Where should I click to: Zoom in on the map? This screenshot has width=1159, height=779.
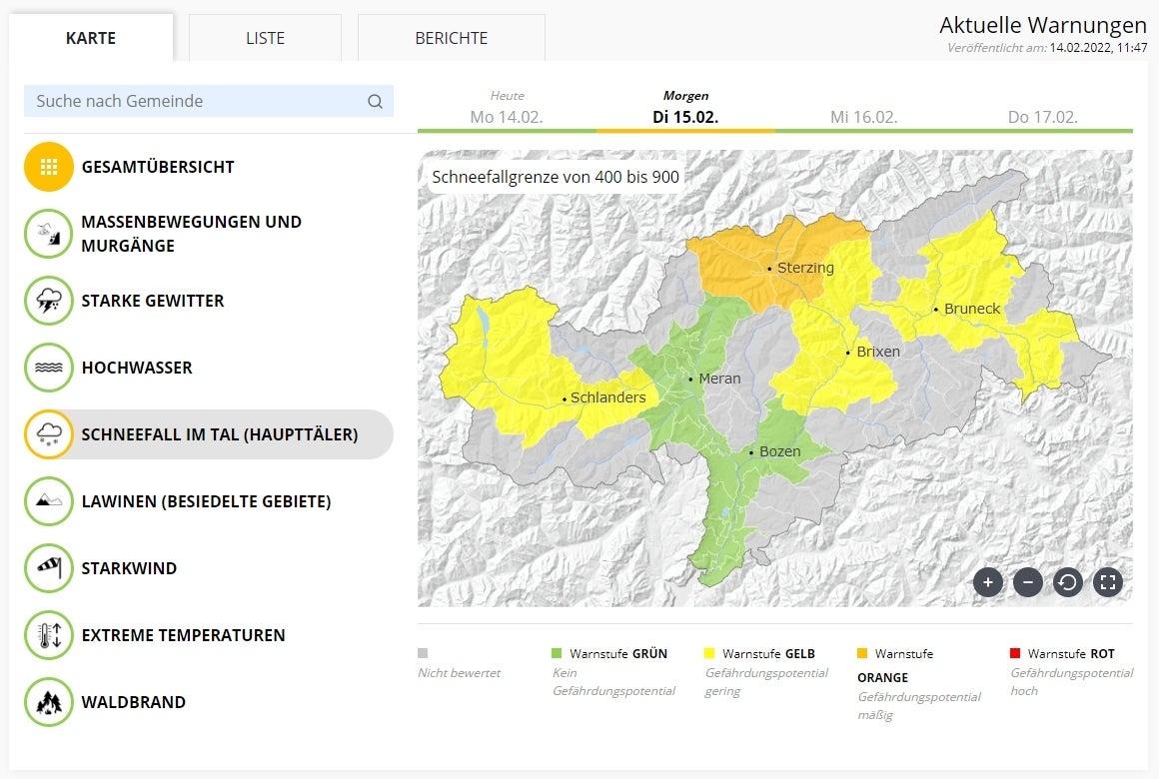coord(987,582)
